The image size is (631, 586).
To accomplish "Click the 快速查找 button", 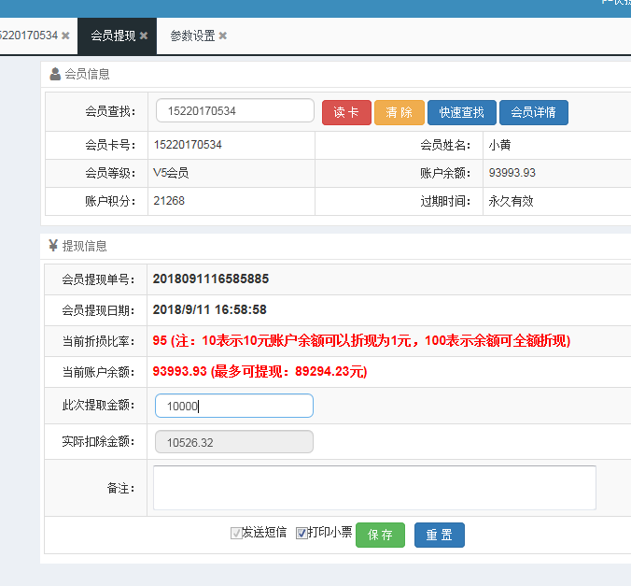I will click(x=461, y=112).
